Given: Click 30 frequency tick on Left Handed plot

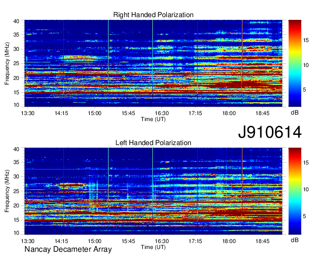Looking at the screenshot, I should (16, 176).
